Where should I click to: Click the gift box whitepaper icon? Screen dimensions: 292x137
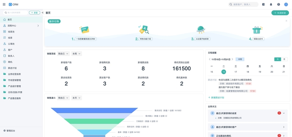tap(257, 30)
